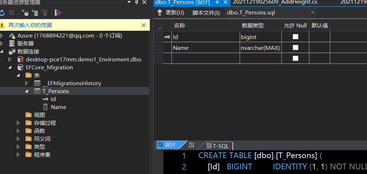Connect to server toolbar icon
Screen dimensions: 367x174
(x=35, y=13)
